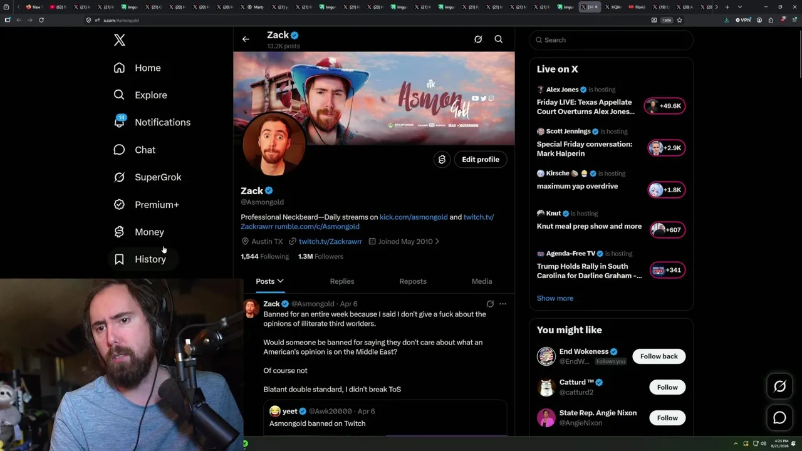Image resolution: width=802 pixels, height=451 pixels.
Task: Join Alex Jones live stream +49.6K
Action: 665,106
